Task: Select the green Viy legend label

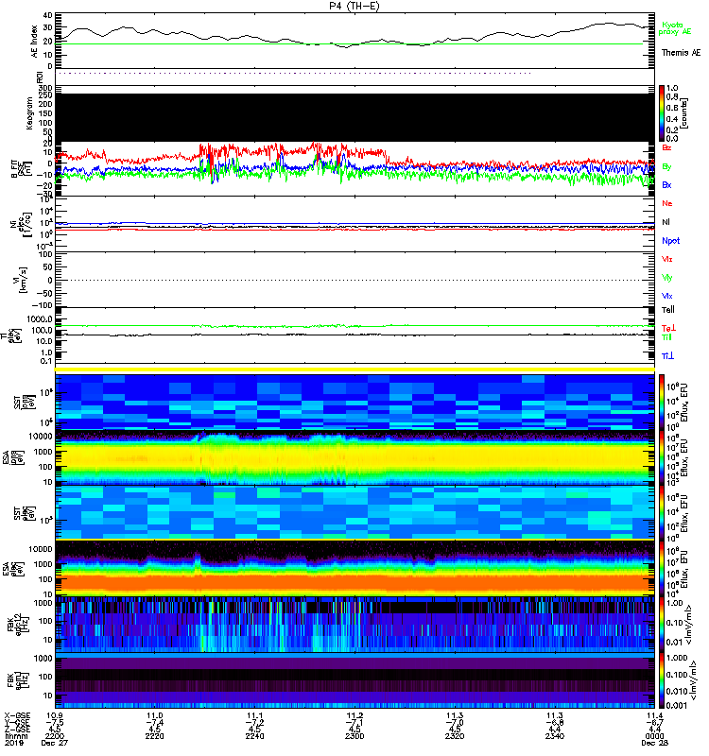Action: tap(667, 278)
